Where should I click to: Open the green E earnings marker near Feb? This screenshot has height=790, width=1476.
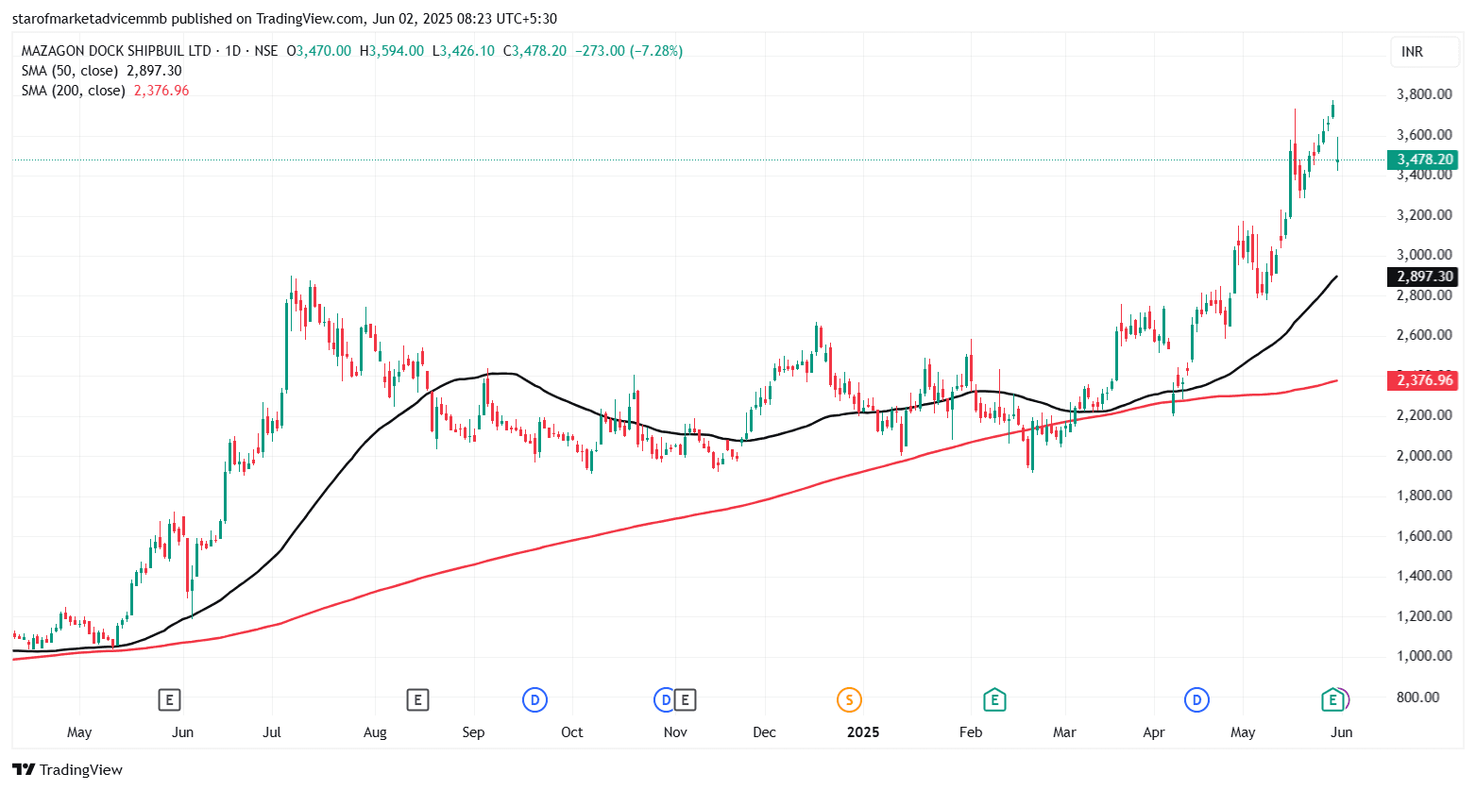[x=993, y=699]
